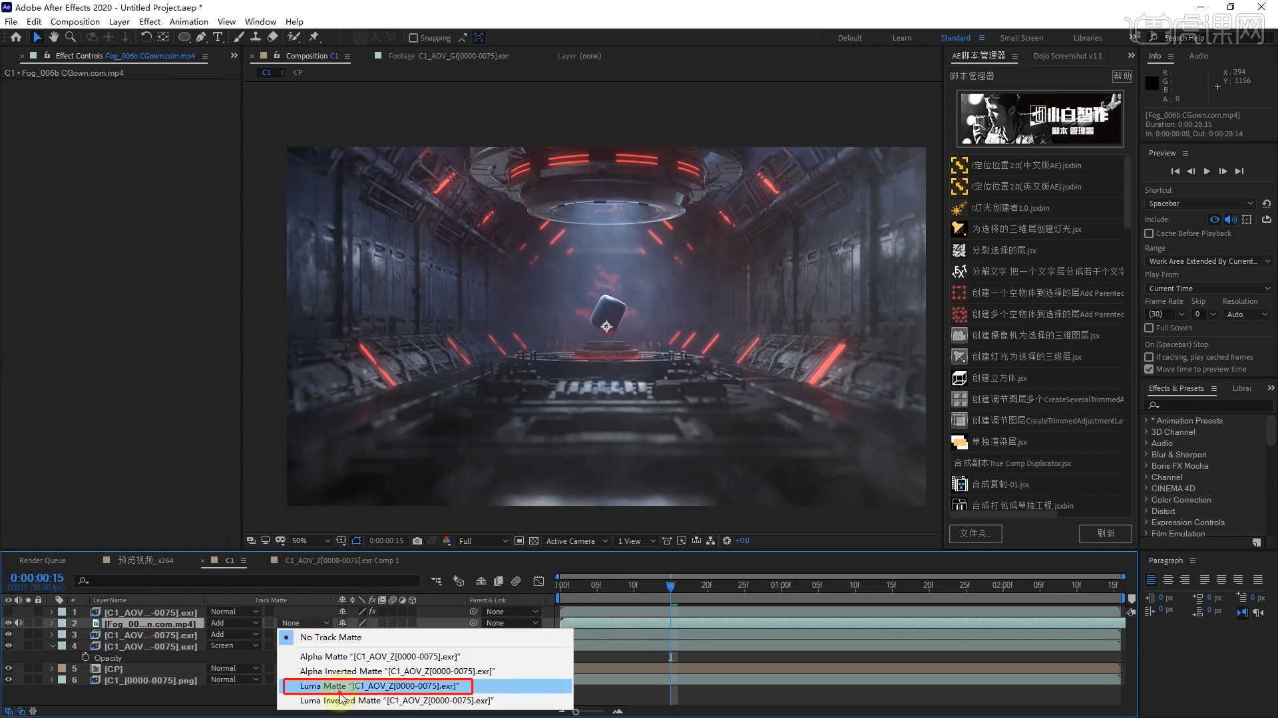1278x718 pixels.
Task: Enable Snapping checkbox
Action: [413, 38]
